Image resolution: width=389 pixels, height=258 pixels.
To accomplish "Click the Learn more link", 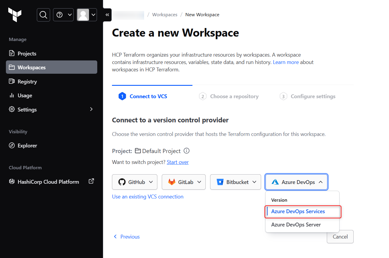I will 286,62.
